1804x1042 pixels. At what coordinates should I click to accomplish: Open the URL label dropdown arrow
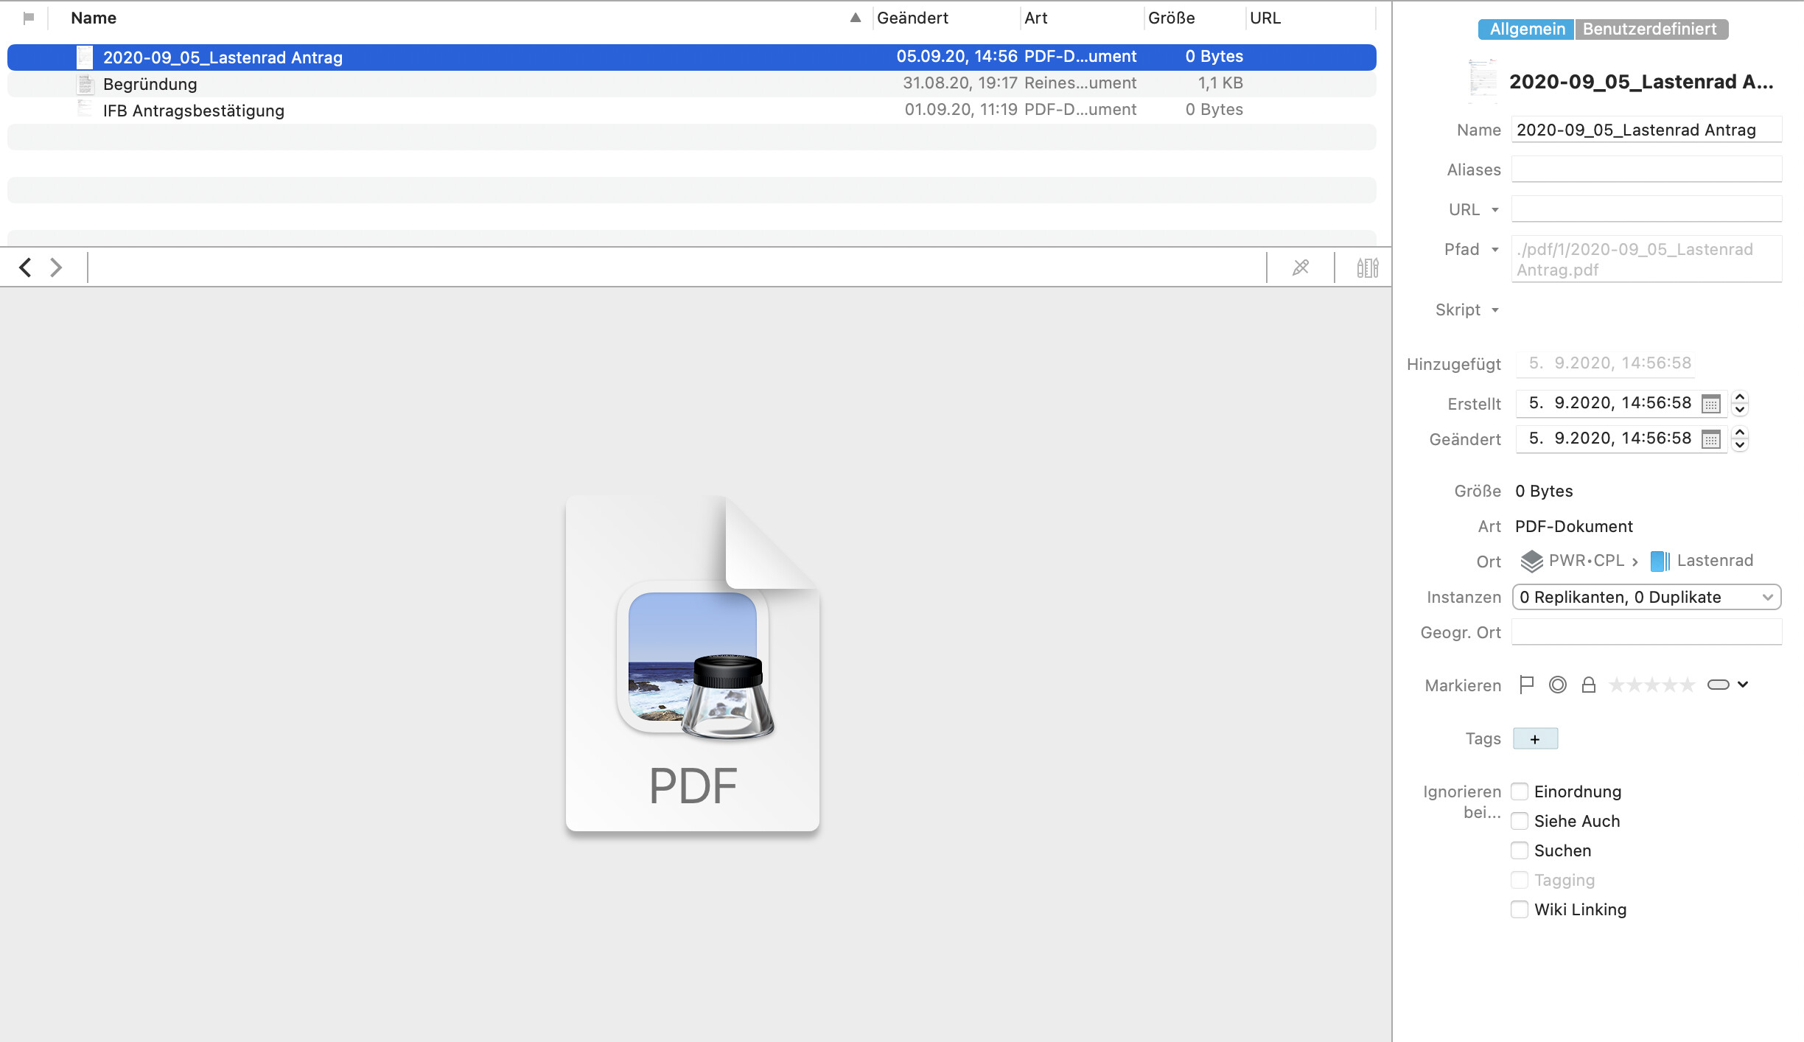point(1495,210)
